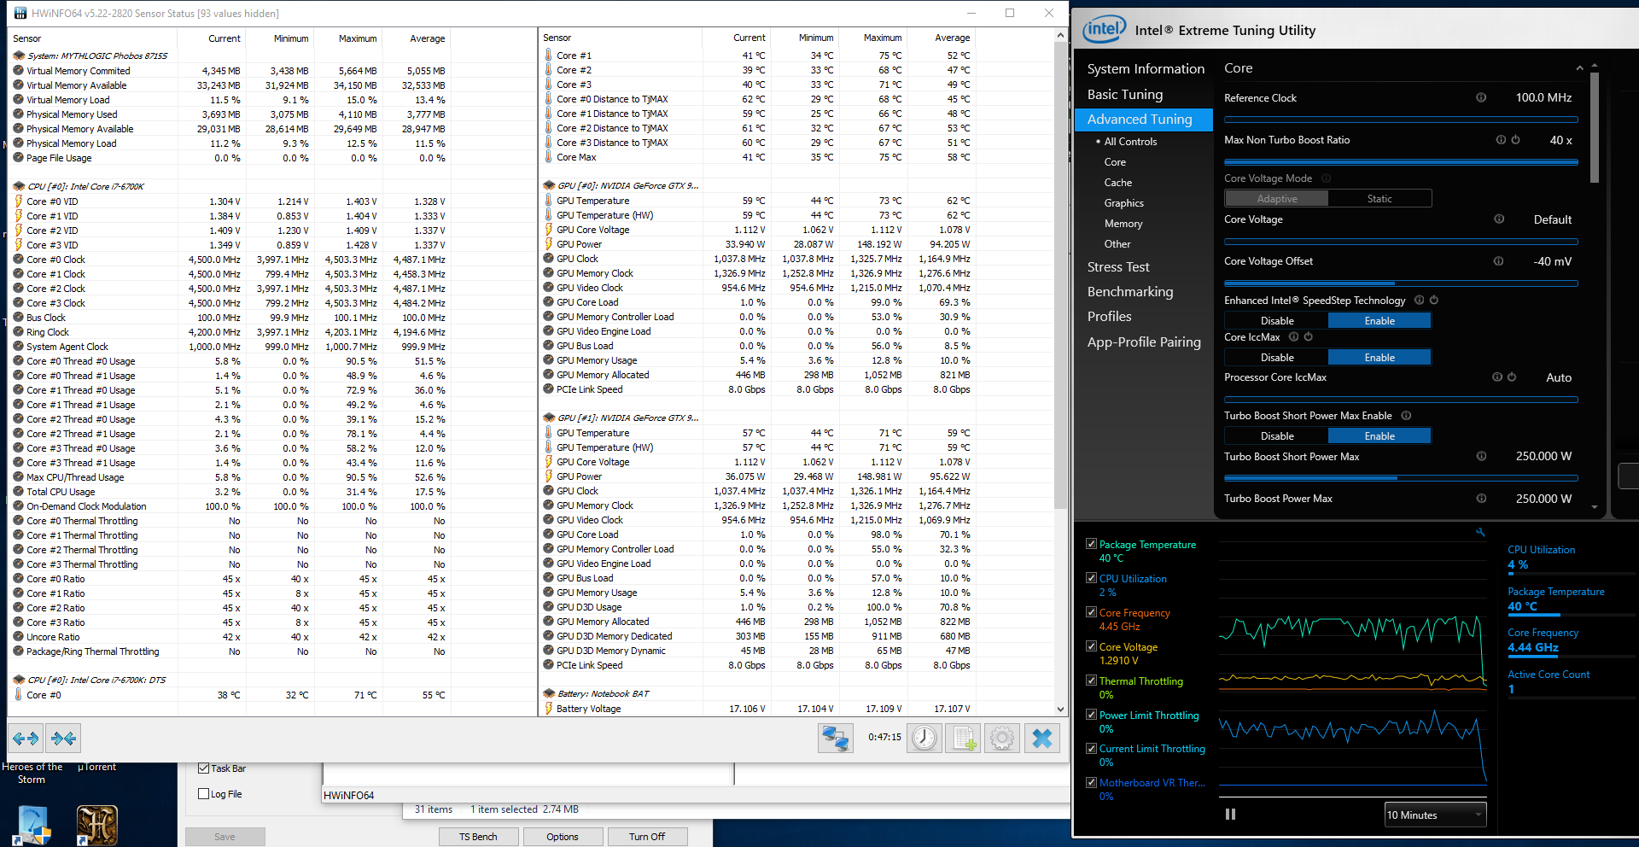Screen dimensions: 1639x847
Task: Click info icon for Core Voltage Offset
Action: click(x=1498, y=261)
